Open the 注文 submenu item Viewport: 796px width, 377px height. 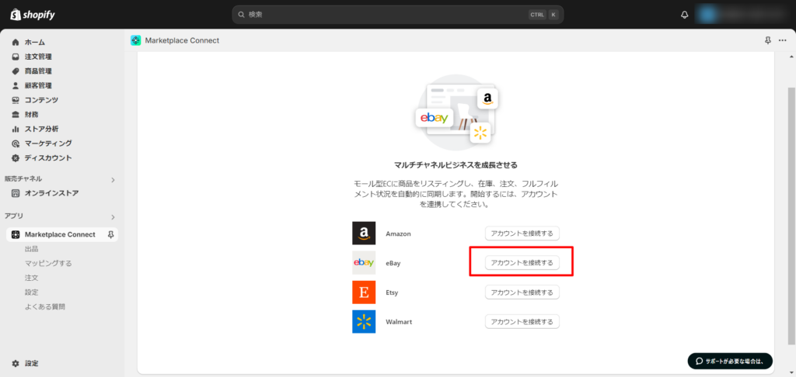(31, 278)
